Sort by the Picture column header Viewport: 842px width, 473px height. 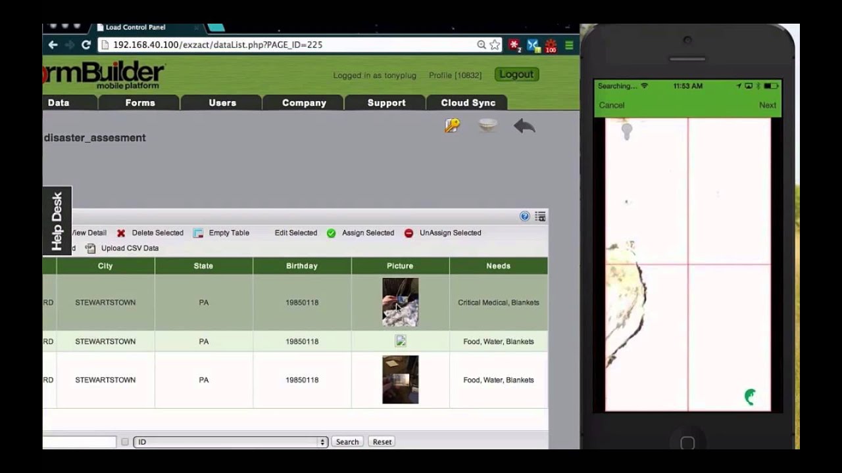click(x=400, y=266)
